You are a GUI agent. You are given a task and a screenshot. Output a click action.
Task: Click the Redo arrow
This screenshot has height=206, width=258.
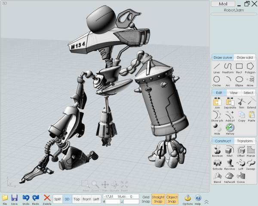click(x=36, y=200)
